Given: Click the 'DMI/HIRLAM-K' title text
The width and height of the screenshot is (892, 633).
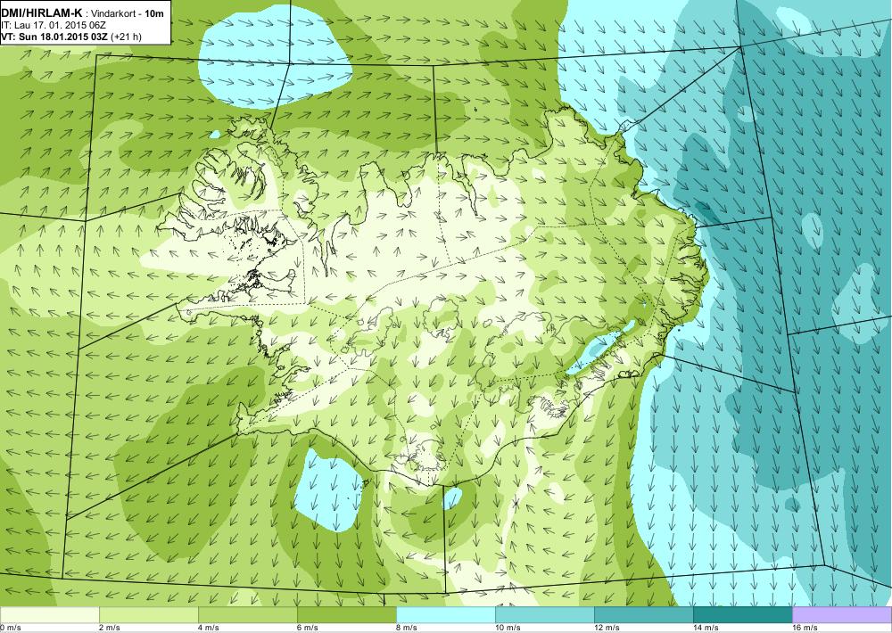Looking at the screenshot, I should [x=41, y=12].
